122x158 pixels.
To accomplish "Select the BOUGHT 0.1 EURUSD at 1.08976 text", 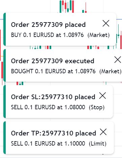I will click(53, 71).
